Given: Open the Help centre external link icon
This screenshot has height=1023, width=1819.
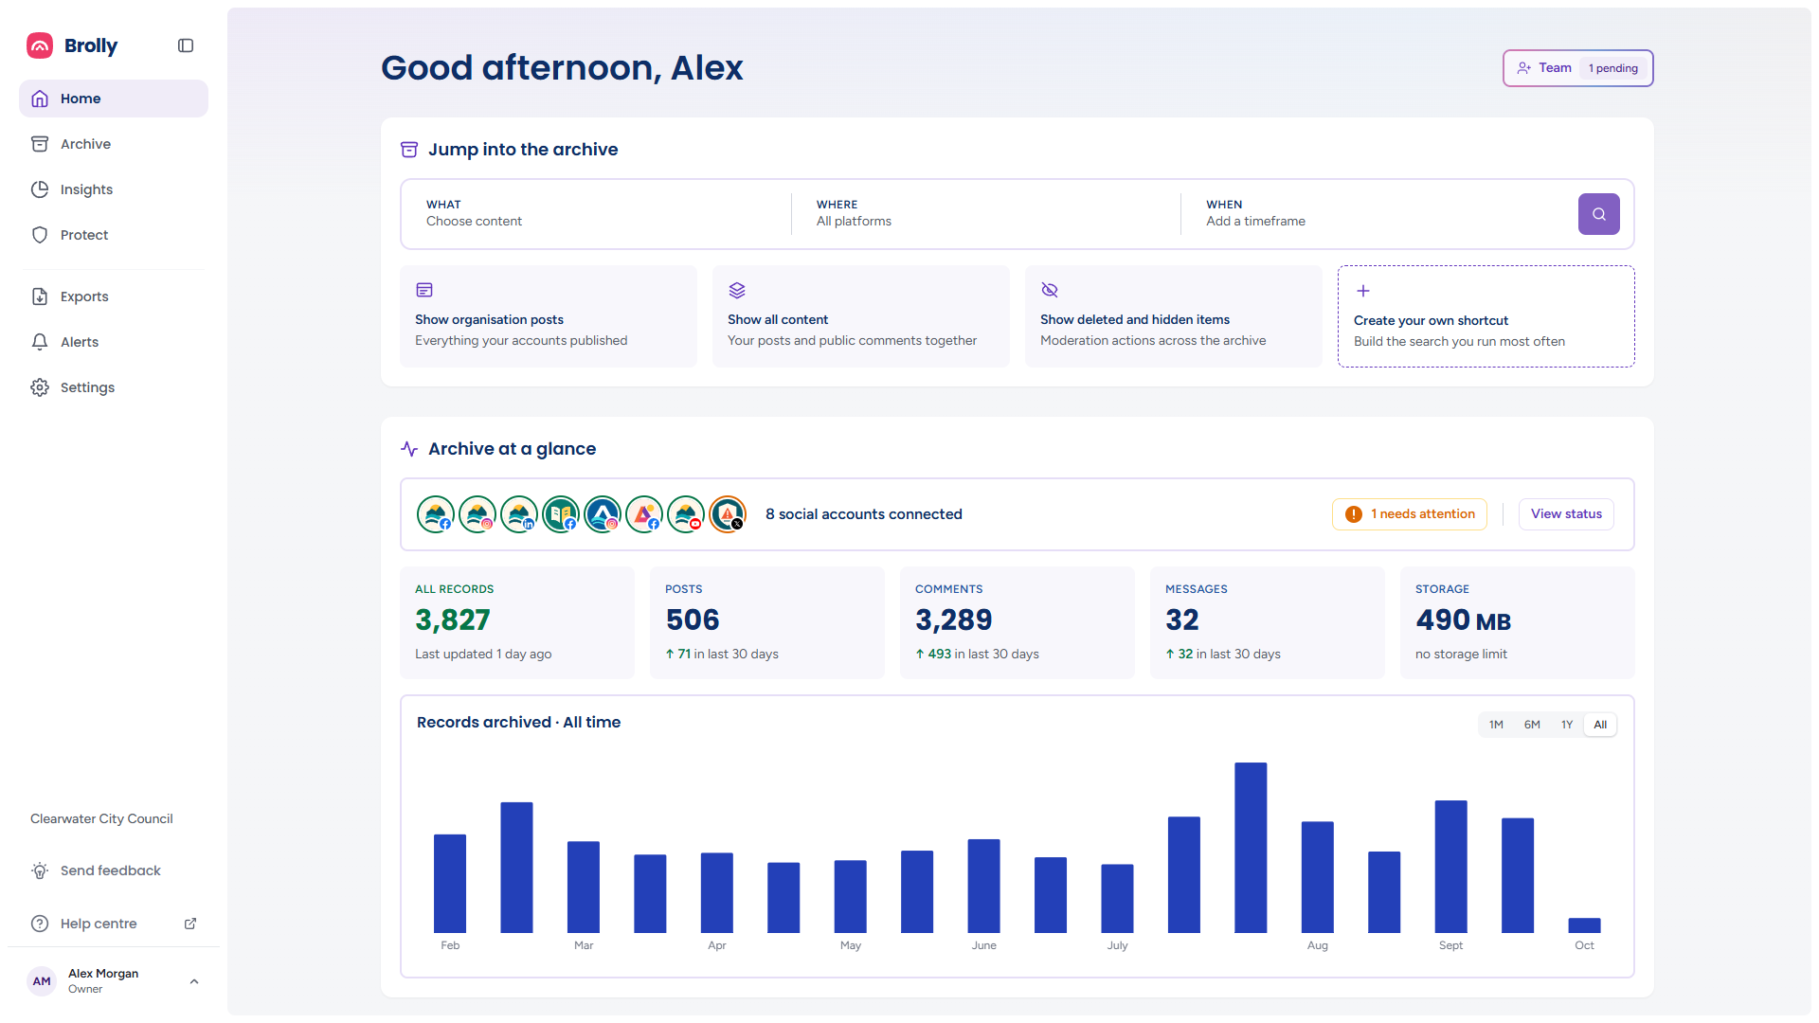Looking at the screenshot, I should tap(190, 924).
